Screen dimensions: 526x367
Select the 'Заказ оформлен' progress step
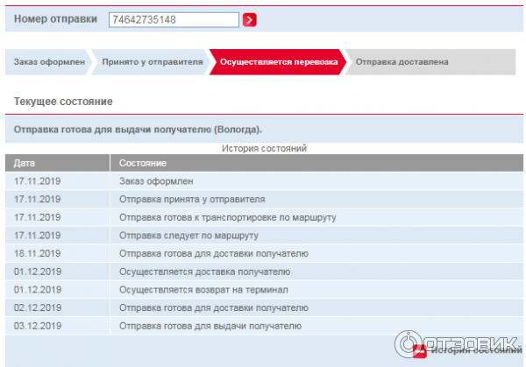[48, 62]
